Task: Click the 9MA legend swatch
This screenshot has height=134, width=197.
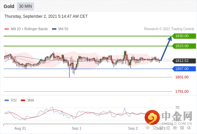Action: [x=23, y=100]
